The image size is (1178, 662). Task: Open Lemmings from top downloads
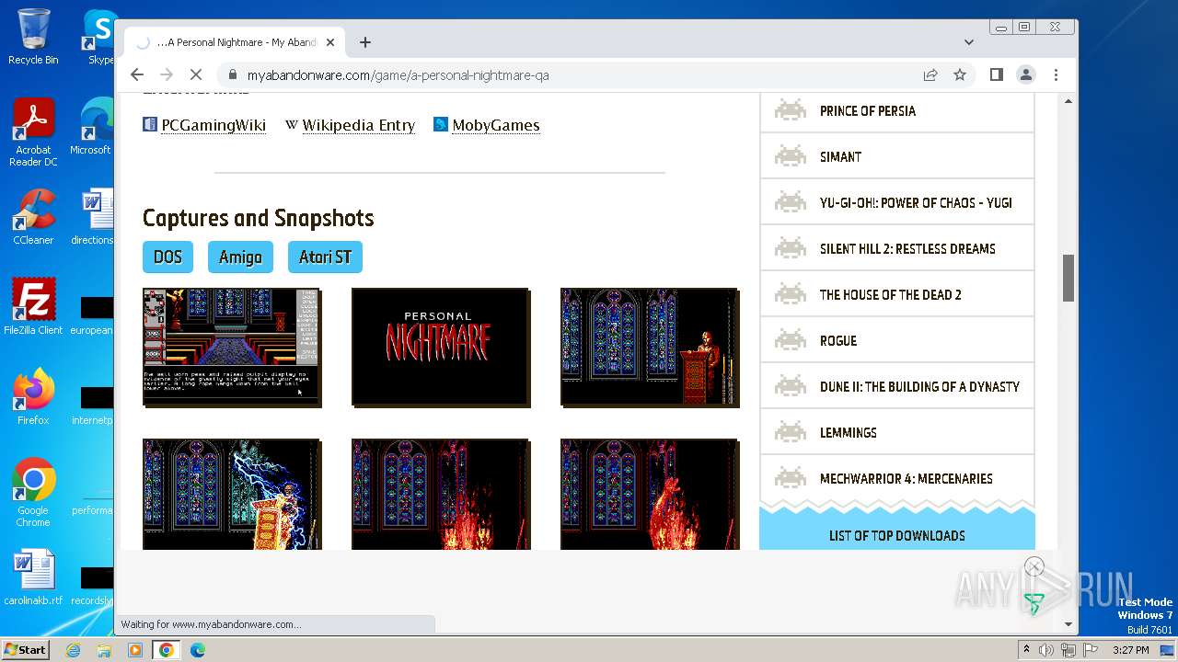(849, 433)
